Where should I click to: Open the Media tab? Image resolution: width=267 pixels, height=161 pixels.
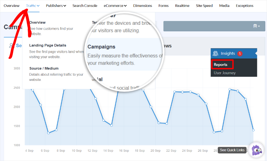pyautogui.click(x=224, y=6)
